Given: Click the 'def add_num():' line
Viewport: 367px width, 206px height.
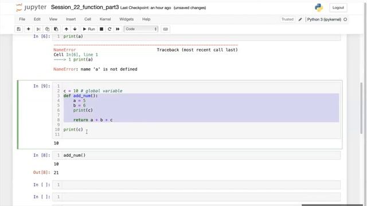Looking at the screenshot, I should [x=80, y=96].
